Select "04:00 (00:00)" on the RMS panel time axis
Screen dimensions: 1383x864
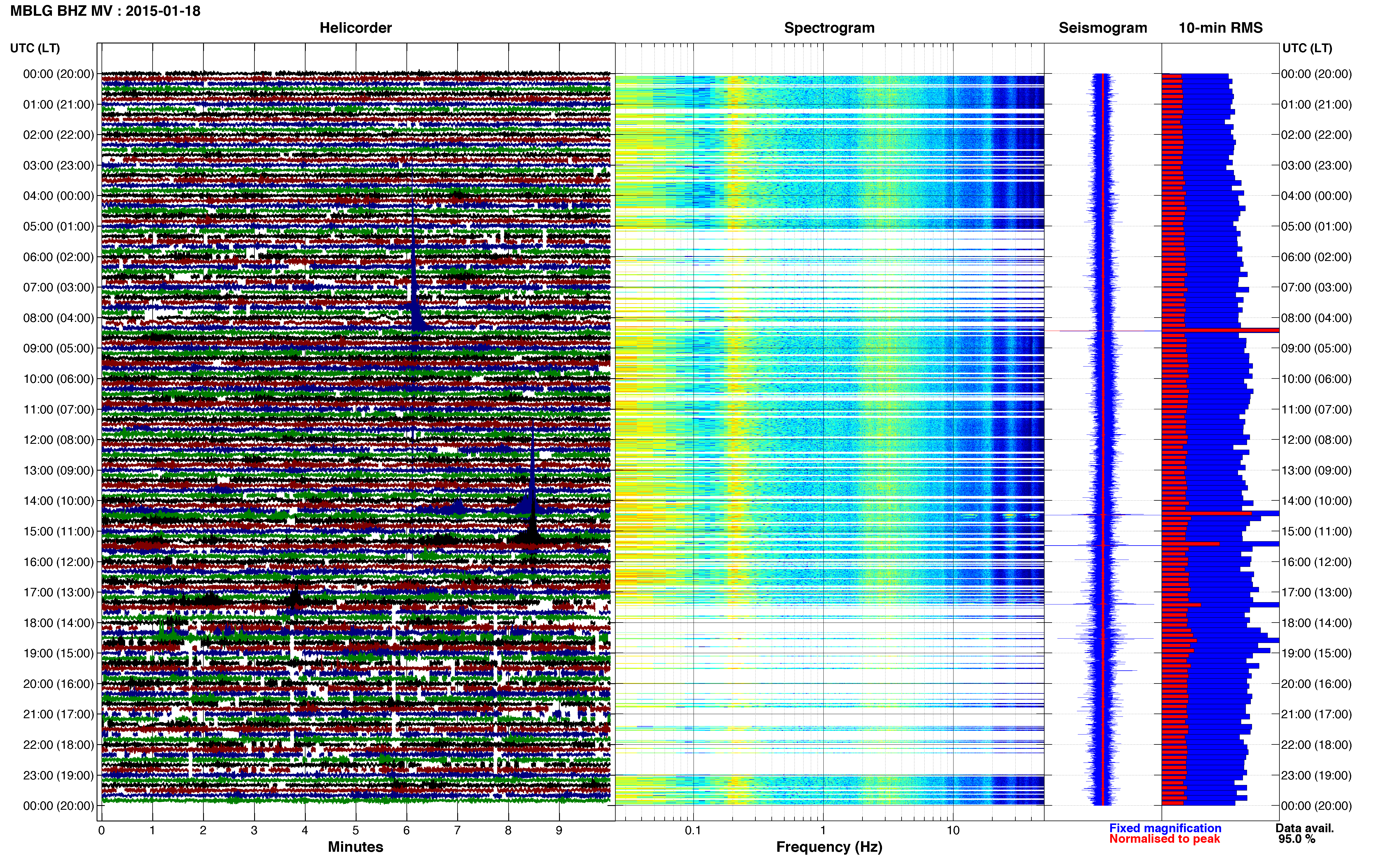tap(1316, 196)
